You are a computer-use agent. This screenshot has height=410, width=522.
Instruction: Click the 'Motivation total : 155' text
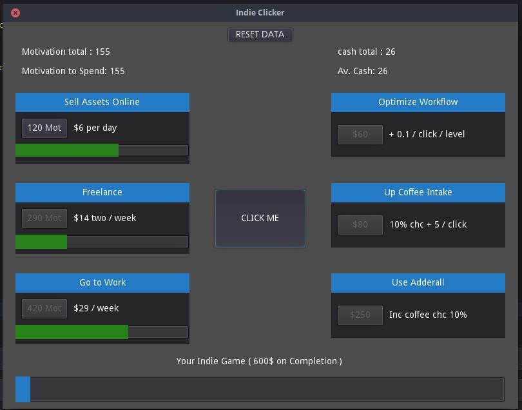pyautogui.click(x=66, y=52)
